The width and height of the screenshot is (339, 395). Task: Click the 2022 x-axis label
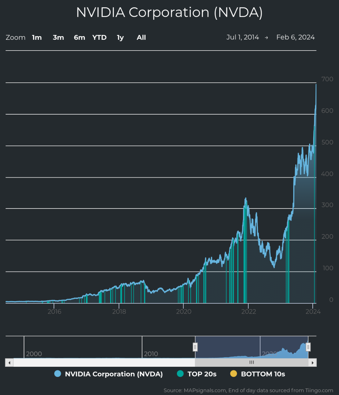pyautogui.click(x=249, y=312)
